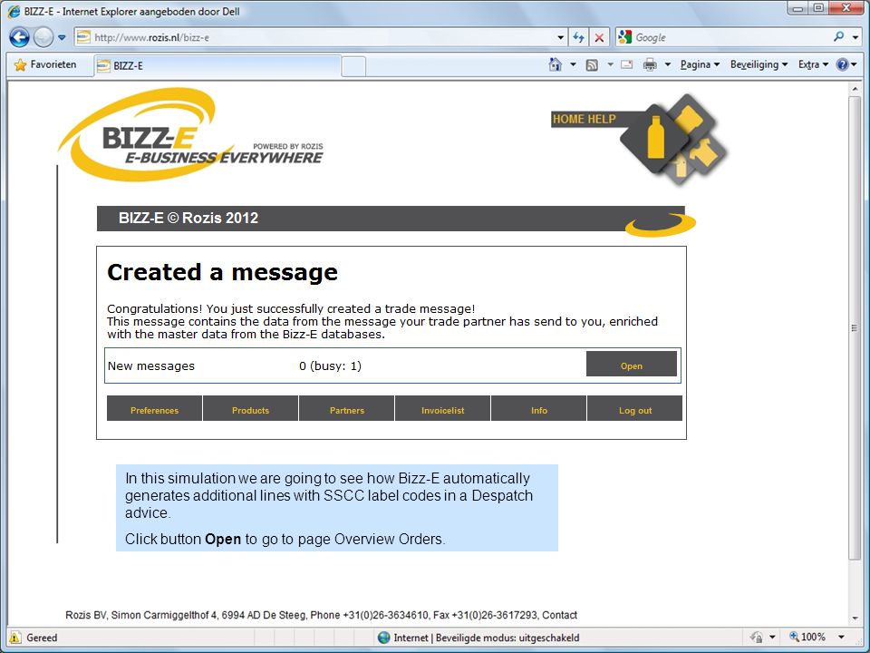
Task: Open the Pagina menu
Action: tap(700, 64)
